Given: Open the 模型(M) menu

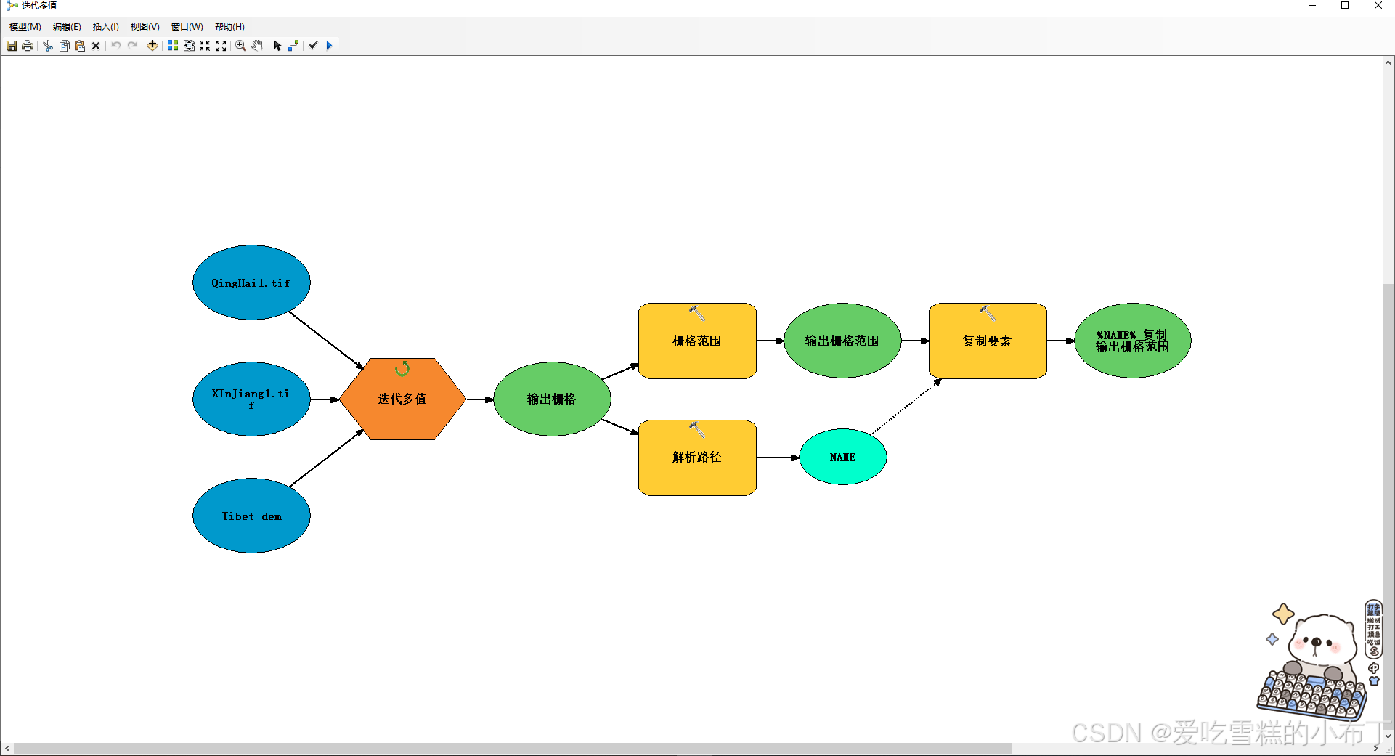Looking at the screenshot, I should coord(25,27).
